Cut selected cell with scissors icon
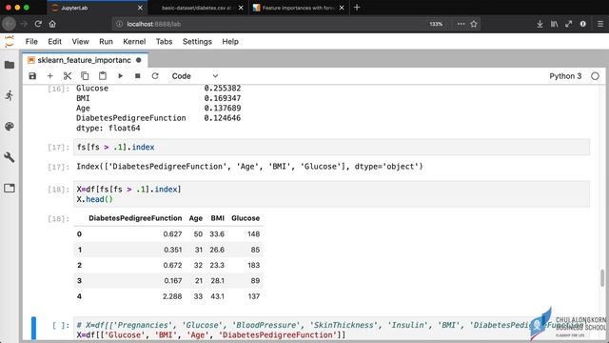Image resolution: width=609 pixels, height=343 pixels. pos(68,76)
